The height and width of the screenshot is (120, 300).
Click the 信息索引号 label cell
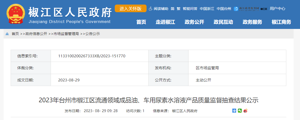(31, 56)
